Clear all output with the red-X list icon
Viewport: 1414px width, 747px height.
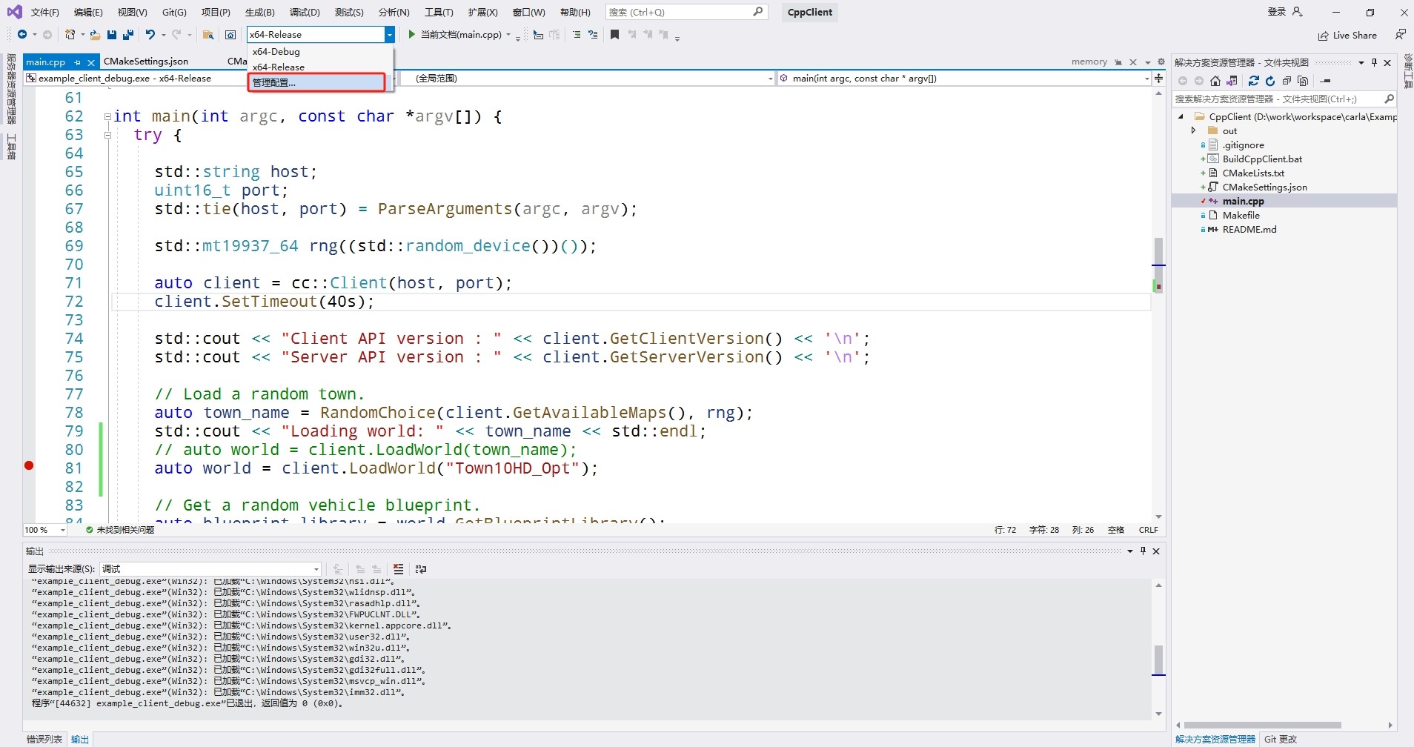[399, 569]
